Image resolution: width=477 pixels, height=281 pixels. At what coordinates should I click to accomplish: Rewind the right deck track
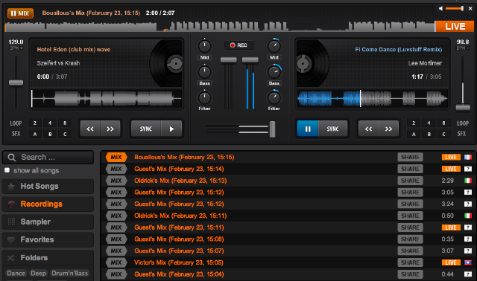[x=368, y=129]
